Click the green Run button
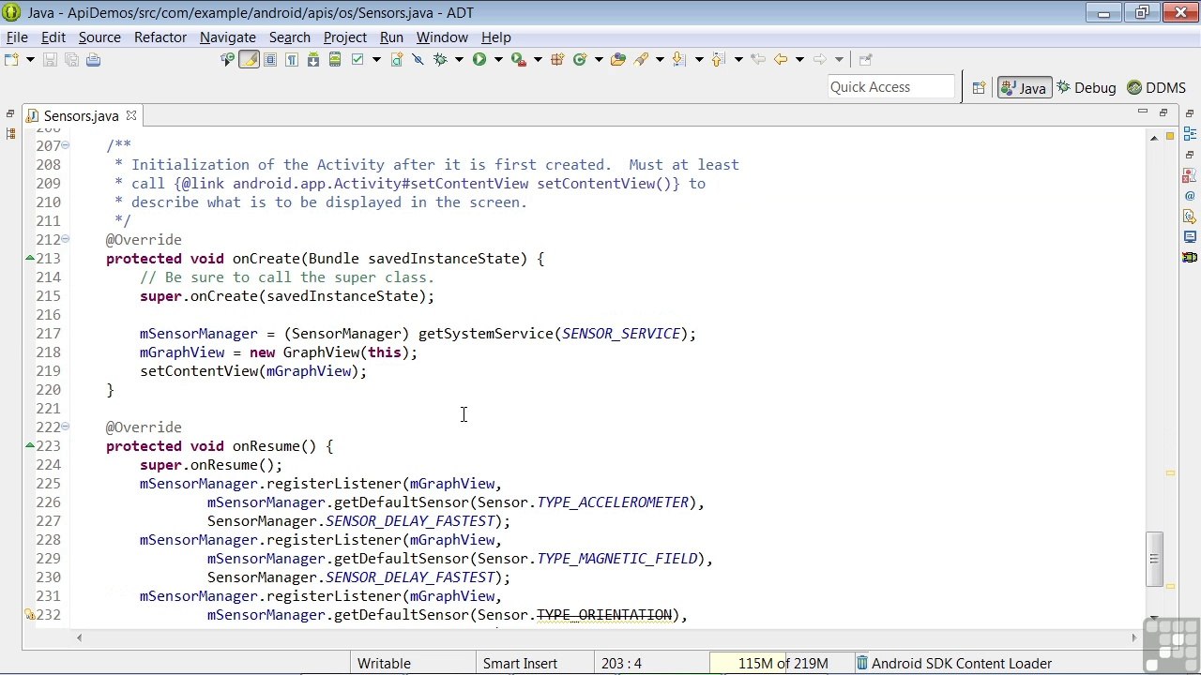Screen dimensions: 1201x675 click(479, 59)
